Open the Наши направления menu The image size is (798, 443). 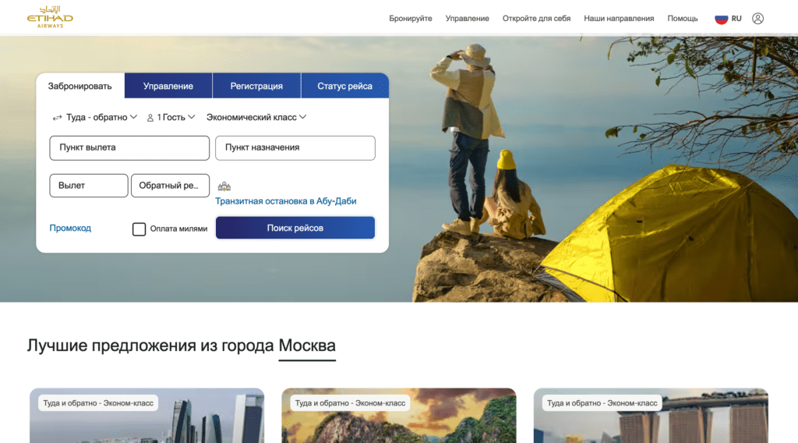coord(619,19)
